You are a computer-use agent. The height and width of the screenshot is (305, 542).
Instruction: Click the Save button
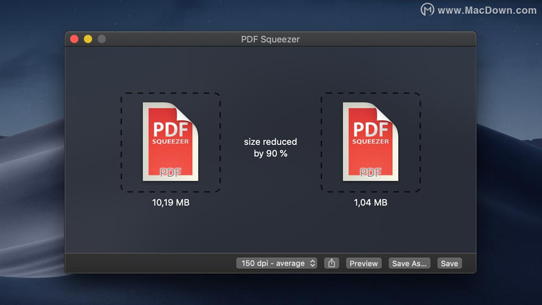[449, 263]
